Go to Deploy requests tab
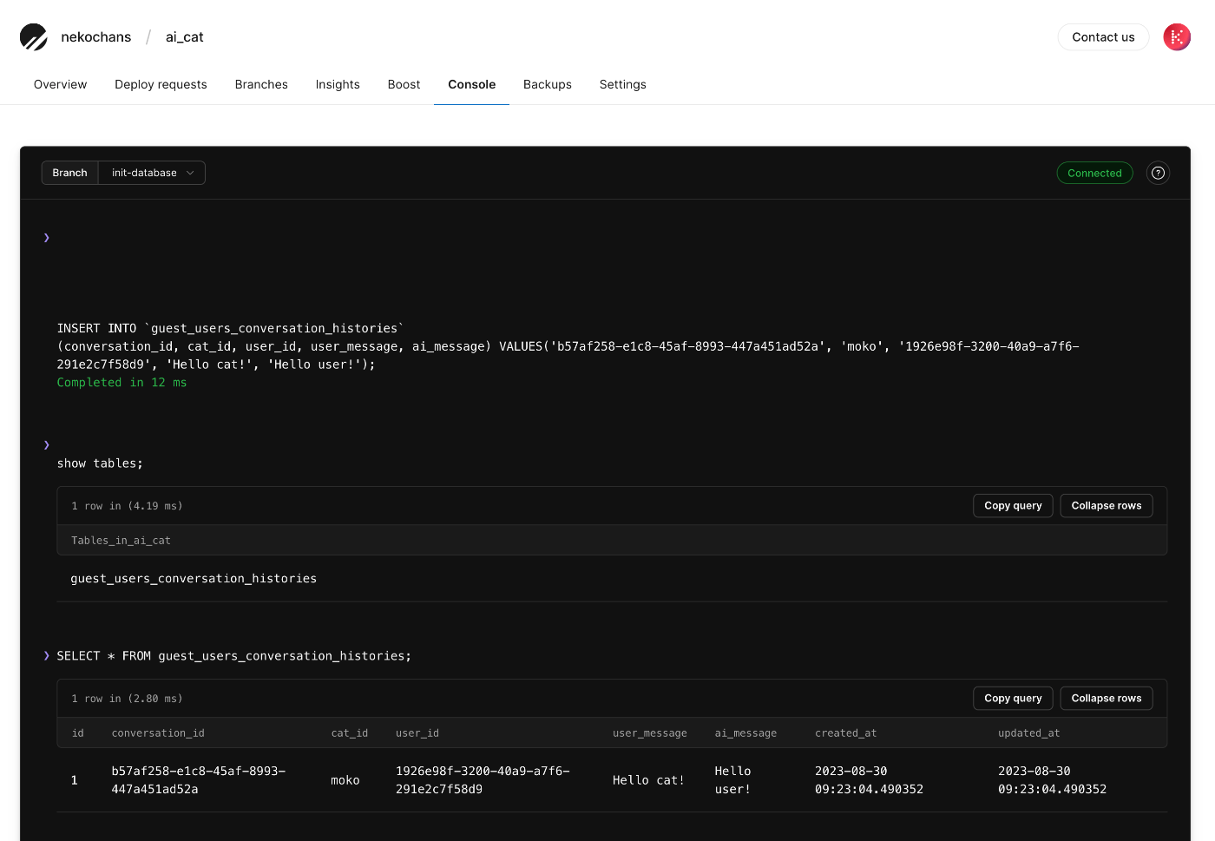Viewport: 1215px width, 841px height. pos(161,84)
